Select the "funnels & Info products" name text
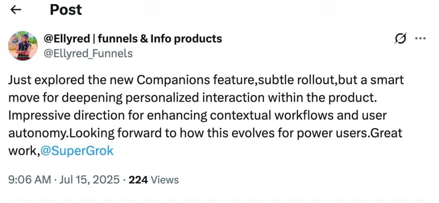439x203 pixels. [160, 38]
